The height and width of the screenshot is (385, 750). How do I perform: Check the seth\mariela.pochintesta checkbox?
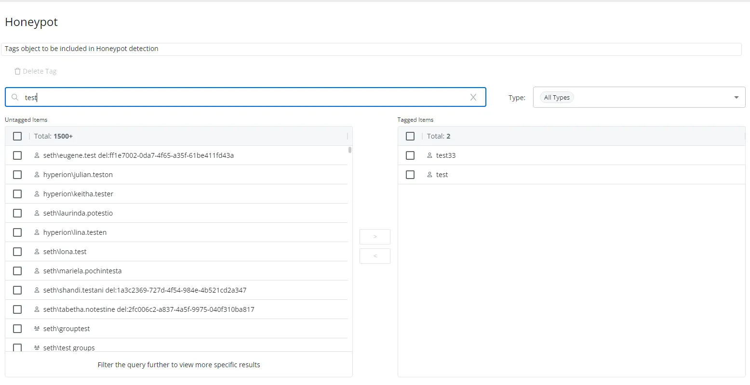17,271
